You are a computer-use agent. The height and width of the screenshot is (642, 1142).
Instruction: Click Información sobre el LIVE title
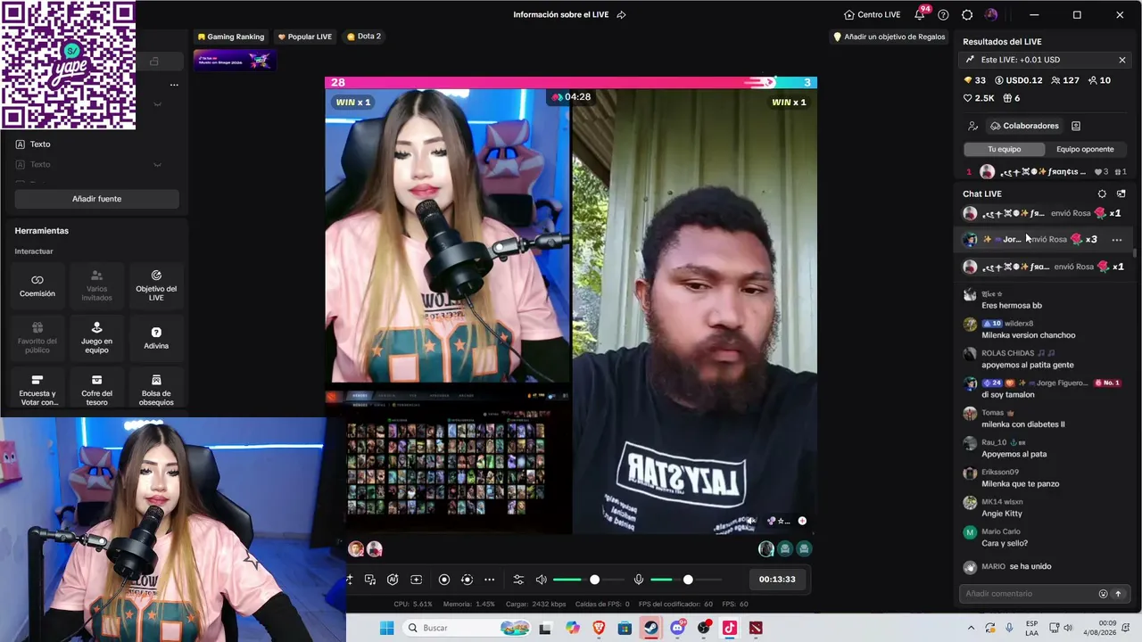tap(561, 14)
